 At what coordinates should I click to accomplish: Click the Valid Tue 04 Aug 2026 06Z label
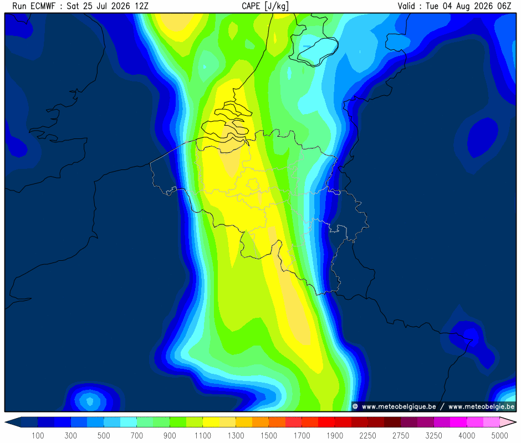pyautogui.click(x=454, y=6)
